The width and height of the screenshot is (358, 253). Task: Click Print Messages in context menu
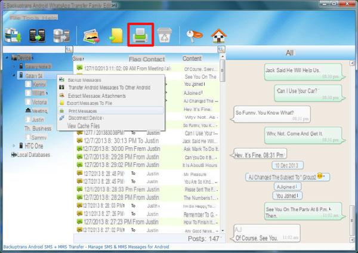click(111, 111)
